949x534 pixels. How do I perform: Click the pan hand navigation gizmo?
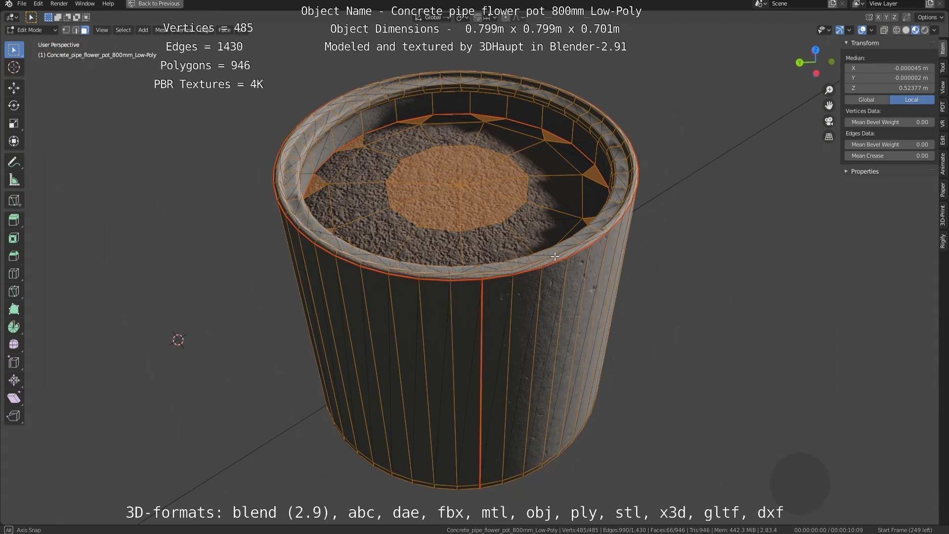point(829,105)
